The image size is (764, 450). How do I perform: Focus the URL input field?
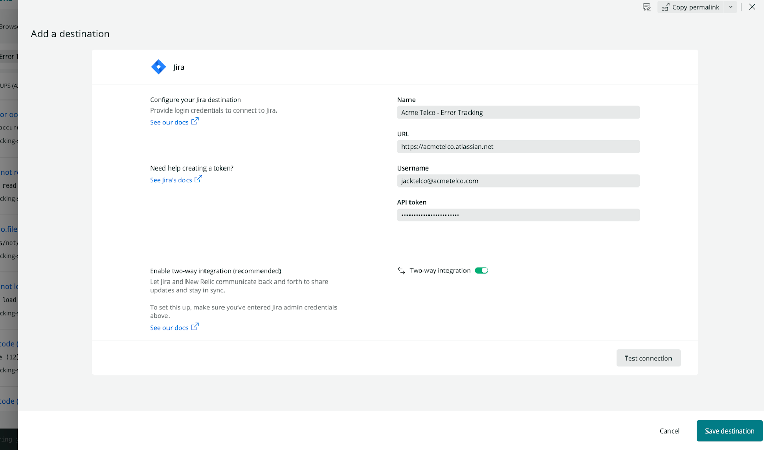518,147
